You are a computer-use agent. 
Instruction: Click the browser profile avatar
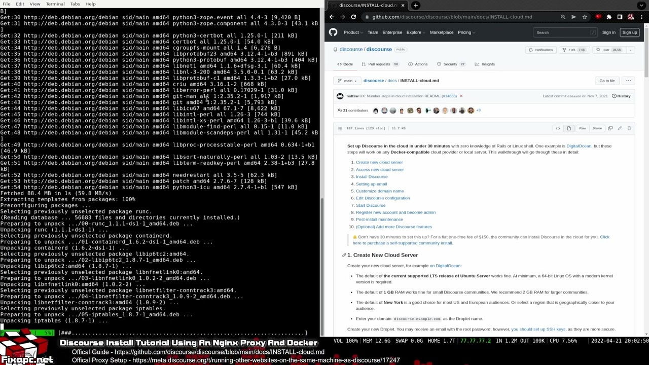click(631, 17)
